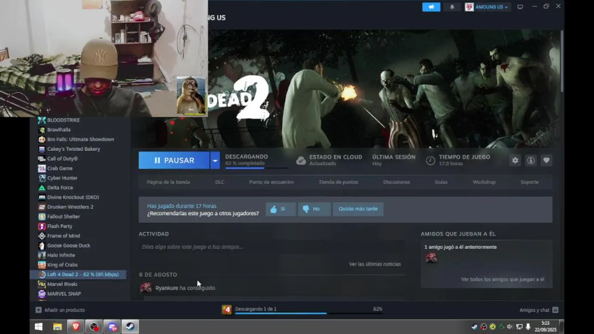
Task: Open File Explorer from the taskbar
Action: pos(57,327)
